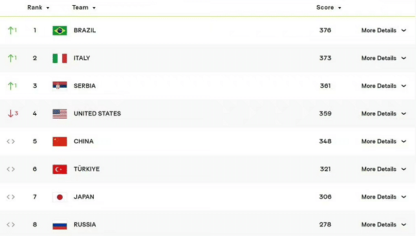Click the Russia flag icon

pyautogui.click(x=60, y=225)
